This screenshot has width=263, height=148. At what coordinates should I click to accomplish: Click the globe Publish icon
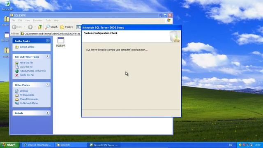(x=17, y=71)
